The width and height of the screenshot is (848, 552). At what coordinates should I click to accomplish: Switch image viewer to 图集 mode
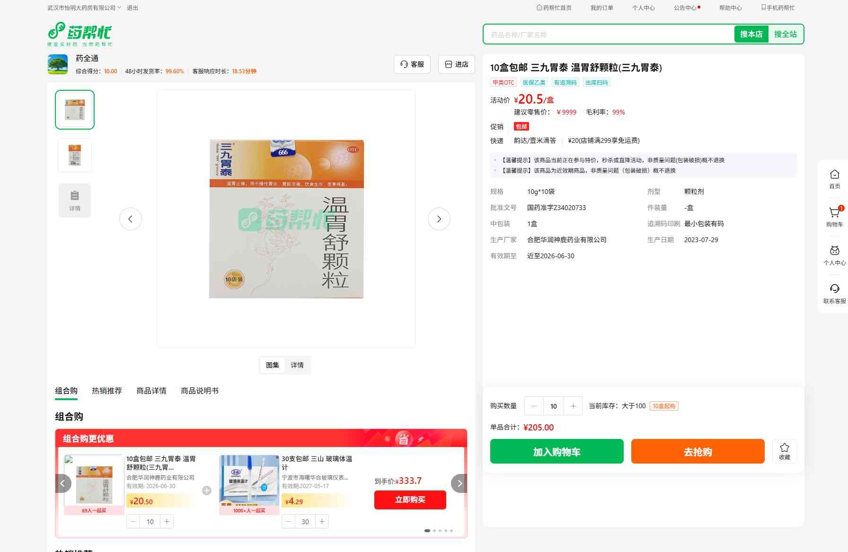[x=272, y=365]
